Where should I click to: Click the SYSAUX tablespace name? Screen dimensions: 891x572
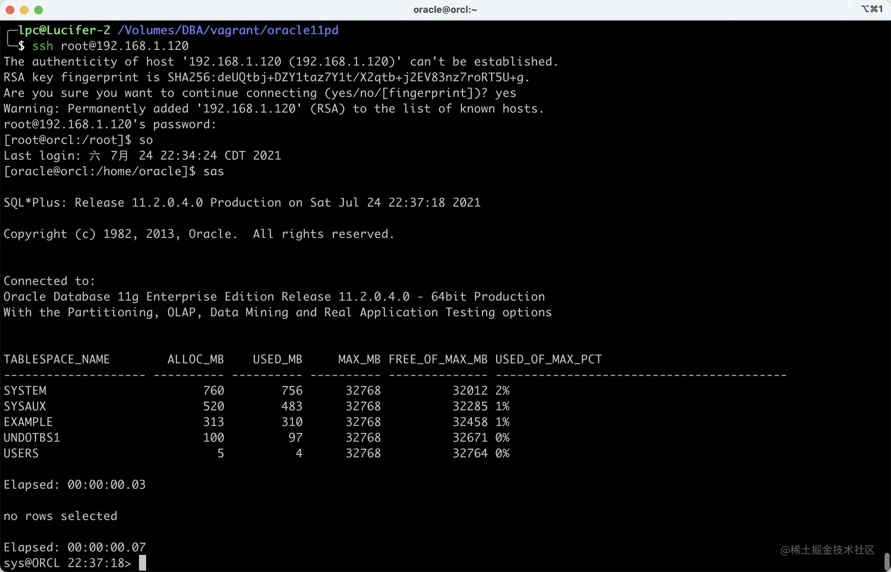click(x=25, y=406)
